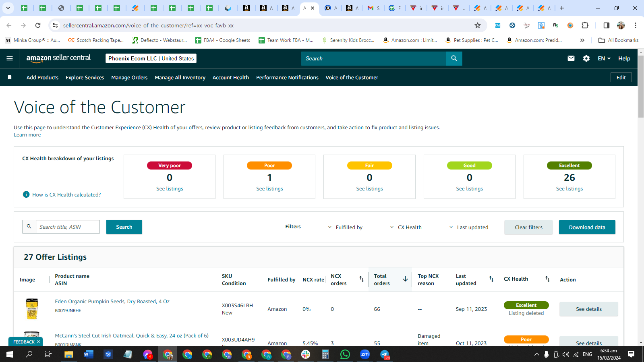Click the magnifier button of the Seller Central search
Viewport: 644px width, 362px height.
454,58
